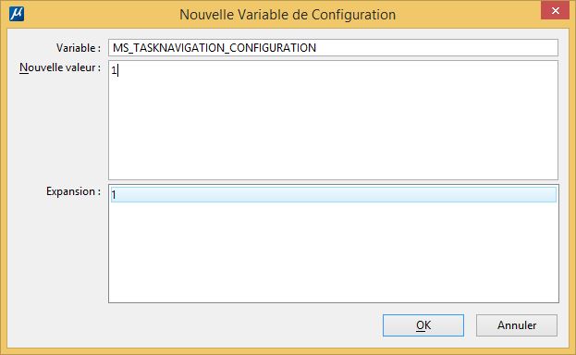Image resolution: width=576 pixels, height=355 pixels.
Task: Place cursor after the 1 in Nouvelle valeur
Action: (x=117, y=70)
